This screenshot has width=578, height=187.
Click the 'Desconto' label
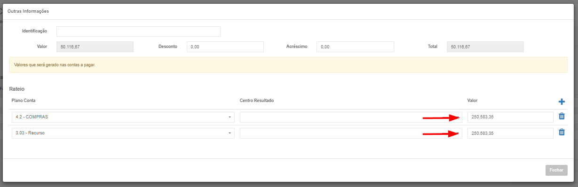click(168, 47)
